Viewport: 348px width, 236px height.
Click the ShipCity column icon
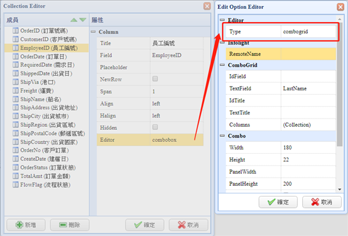[x=15, y=116]
